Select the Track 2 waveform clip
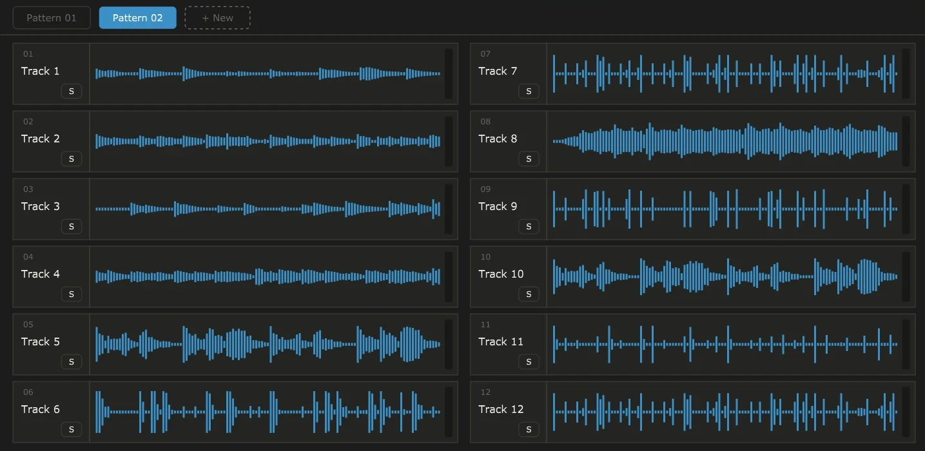 click(x=268, y=141)
